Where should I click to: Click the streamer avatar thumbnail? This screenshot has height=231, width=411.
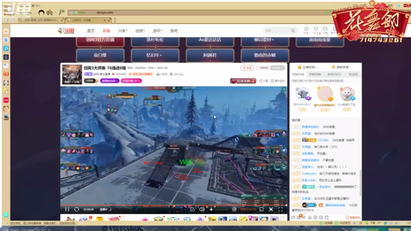click(72, 74)
